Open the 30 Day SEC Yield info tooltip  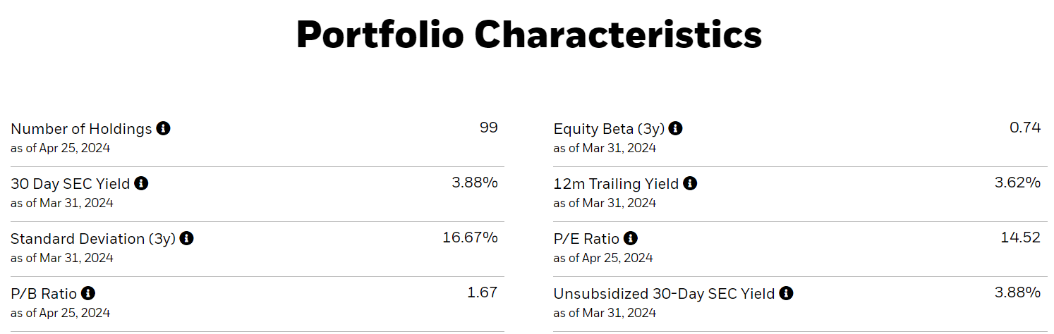click(x=141, y=184)
